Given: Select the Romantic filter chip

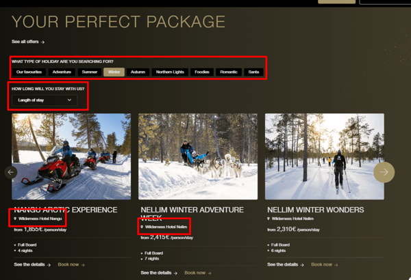Looking at the screenshot, I should coord(229,72).
